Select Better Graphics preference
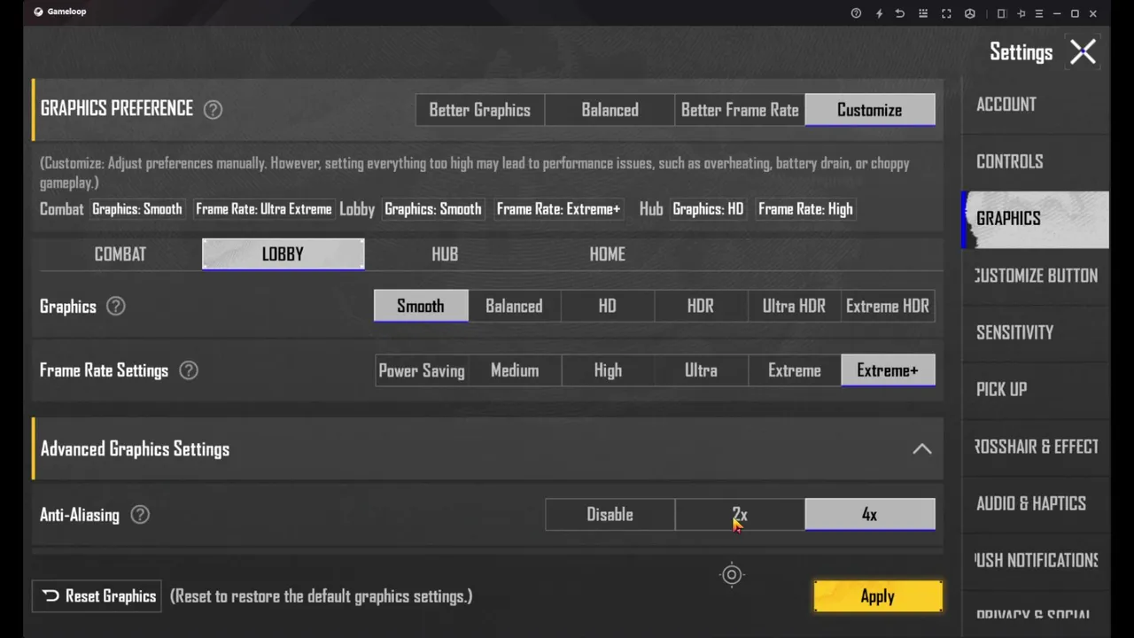Viewport: 1134px width, 638px height. coord(480,110)
